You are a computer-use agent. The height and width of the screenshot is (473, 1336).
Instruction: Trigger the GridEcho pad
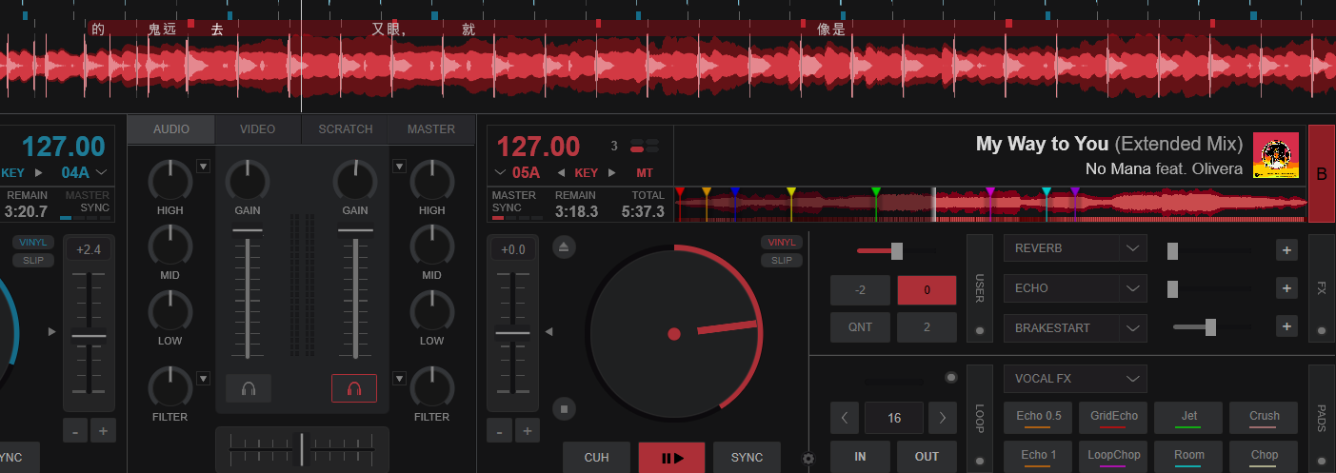point(1112,417)
